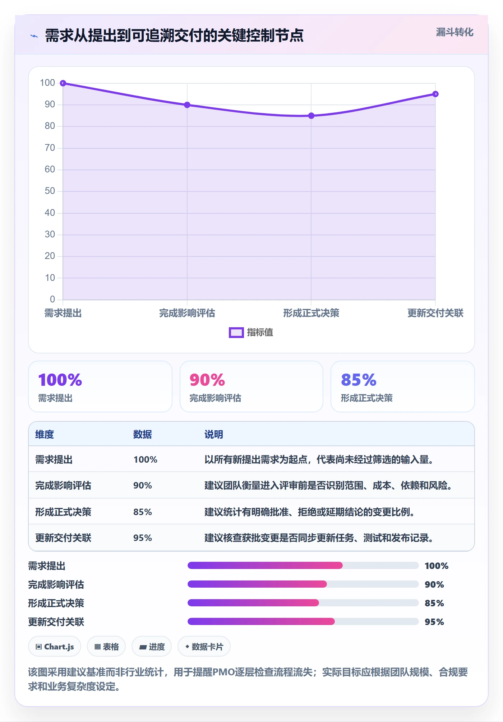Click the 指标值 legend label
The image size is (503, 722).
[260, 333]
